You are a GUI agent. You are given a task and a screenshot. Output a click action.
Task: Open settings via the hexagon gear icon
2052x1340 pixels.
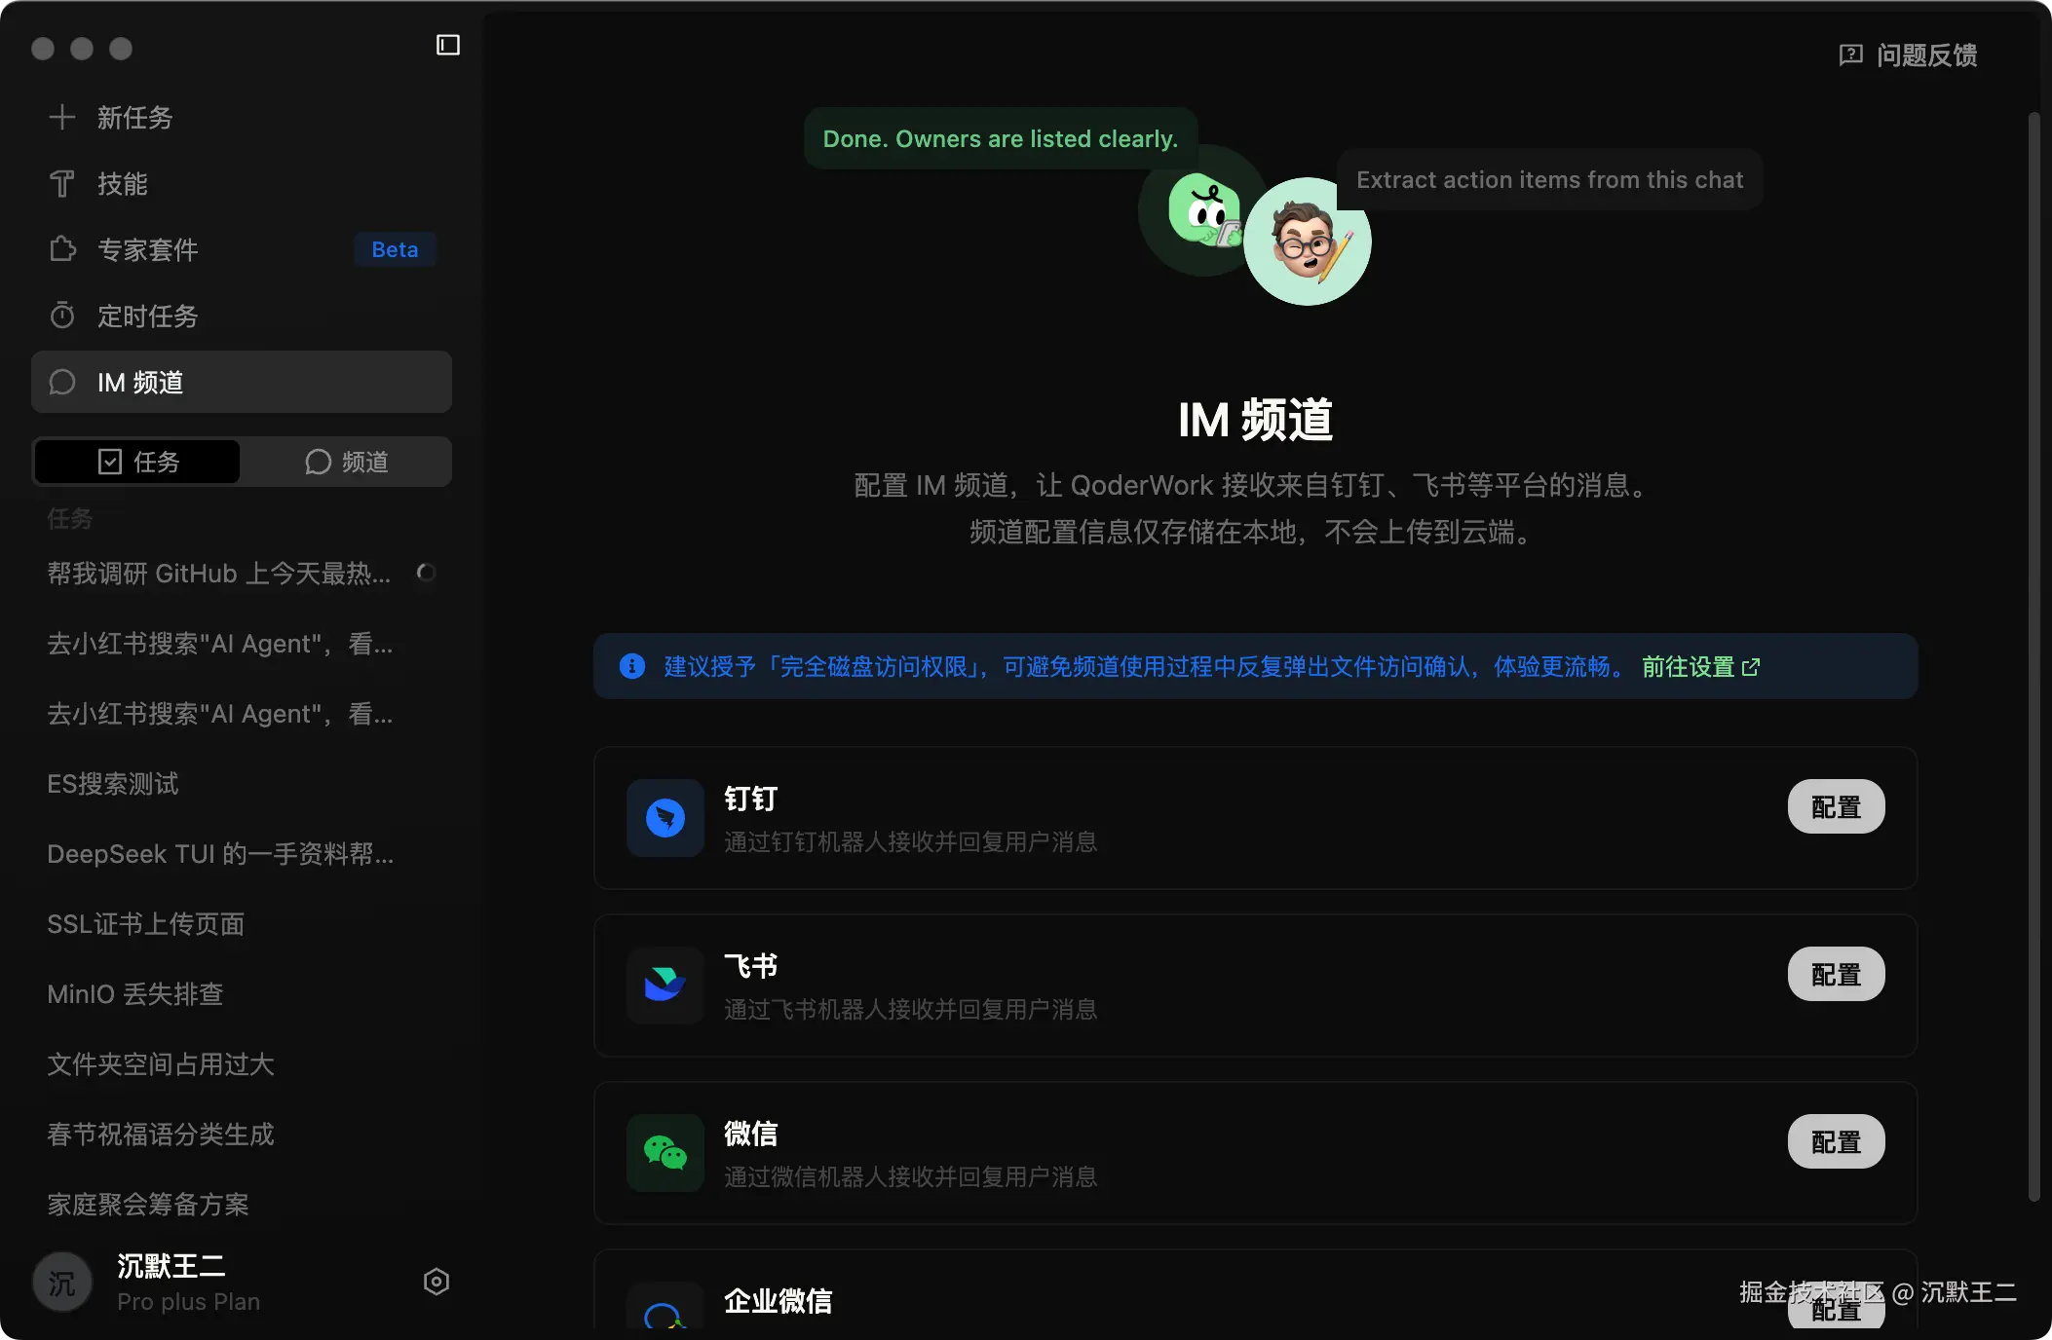pyautogui.click(x=437, y=1282)
